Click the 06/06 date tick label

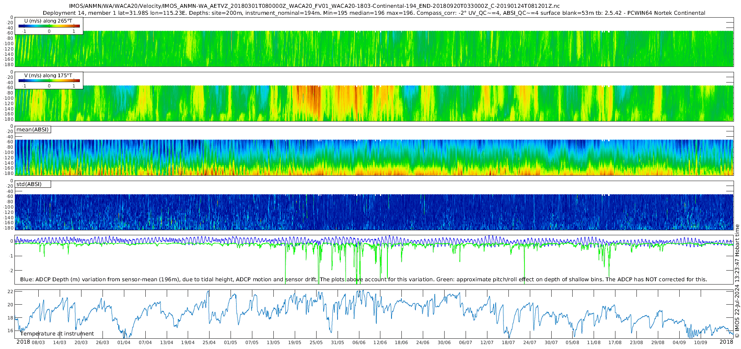[x=359, y=342]
